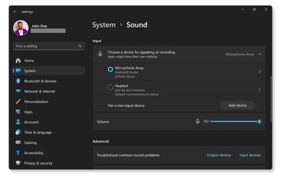Open Bluetooth & devices via its icon
This screenshot has height=175, width=281.
tap(18, 81)
